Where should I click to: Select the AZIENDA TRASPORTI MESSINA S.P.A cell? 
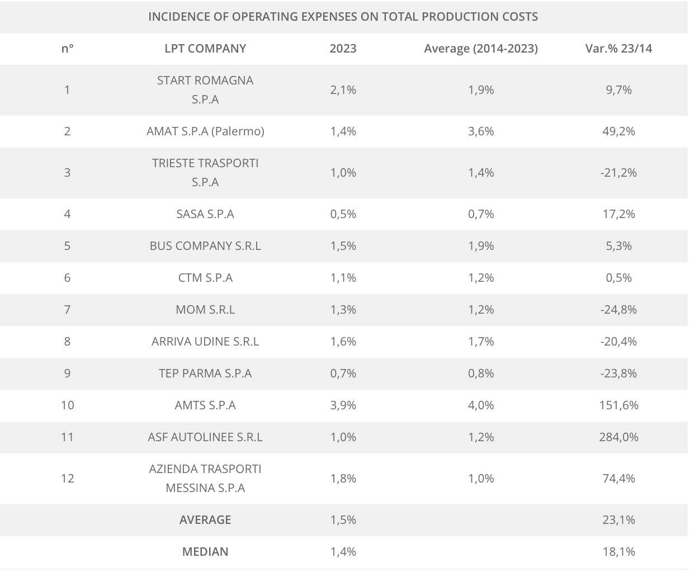click(x=205, y=479)
